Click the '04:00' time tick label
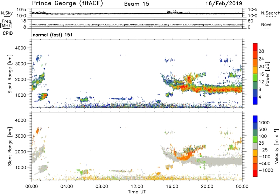Screen dimensions: 280x194 pyautogui.click(x=66, y=187)
